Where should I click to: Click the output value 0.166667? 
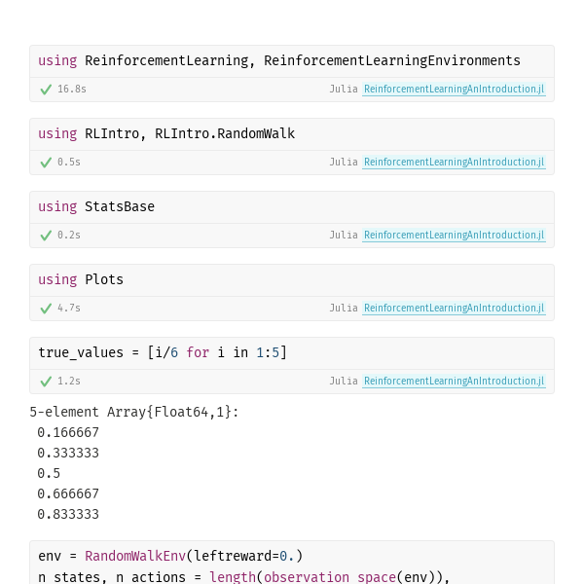[x=68, y=433]
